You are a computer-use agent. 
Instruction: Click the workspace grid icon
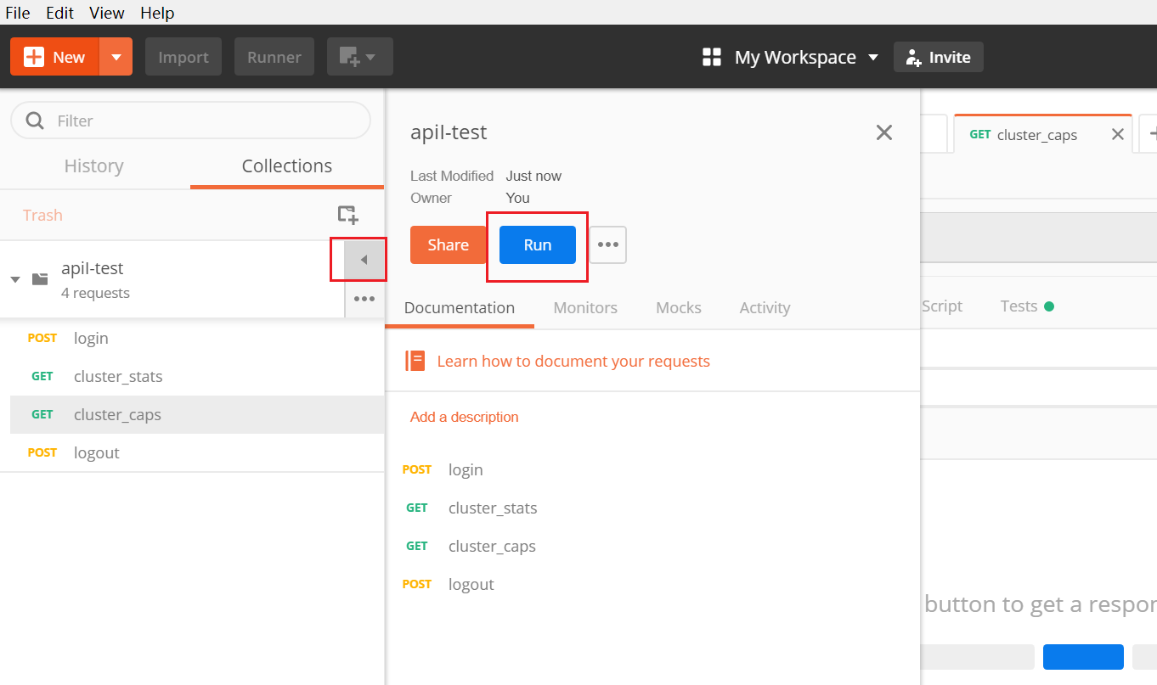pyautogui.click(x=712, y=57)
